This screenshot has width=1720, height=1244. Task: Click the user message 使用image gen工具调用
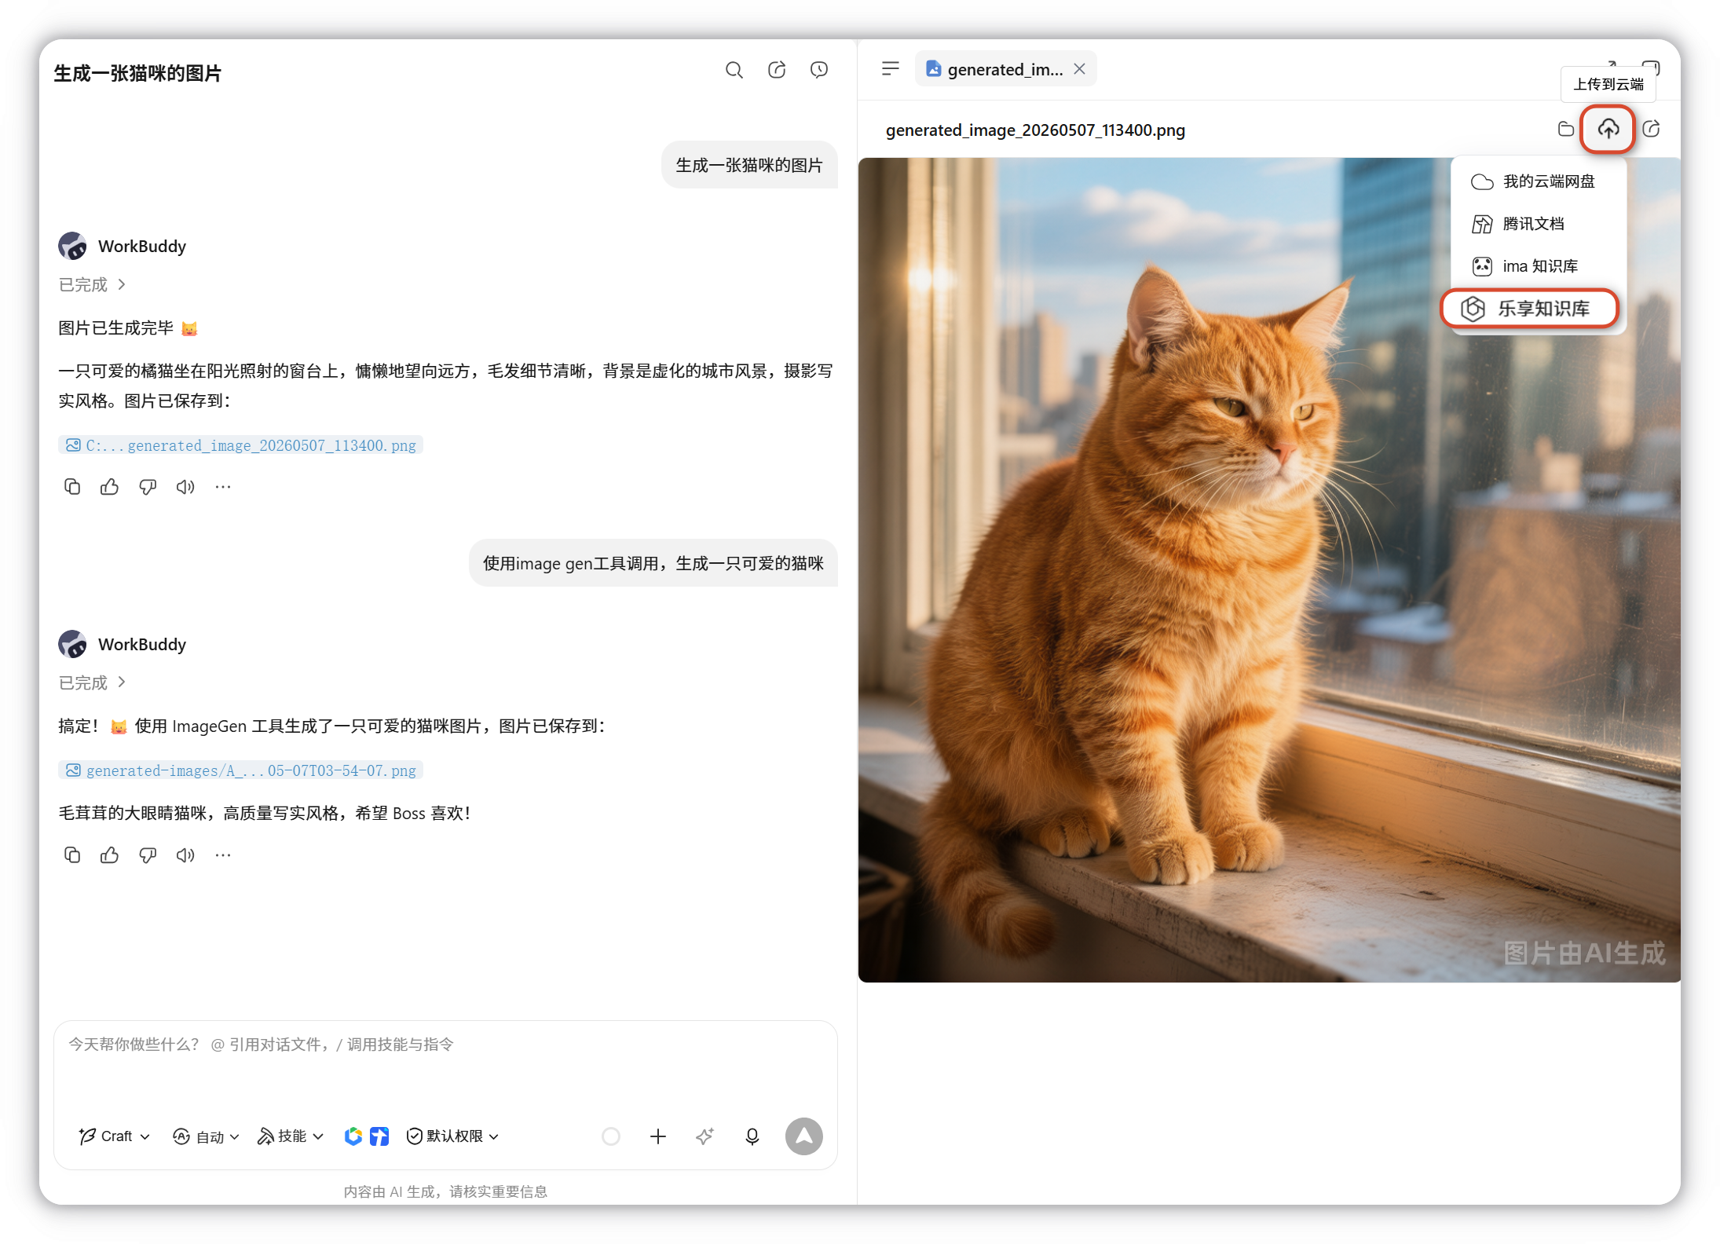[x=653, y=563]
